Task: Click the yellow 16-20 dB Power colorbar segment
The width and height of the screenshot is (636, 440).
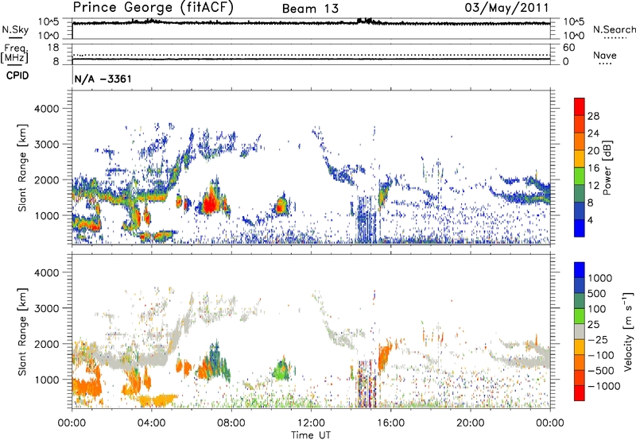Action: [580, 159]
